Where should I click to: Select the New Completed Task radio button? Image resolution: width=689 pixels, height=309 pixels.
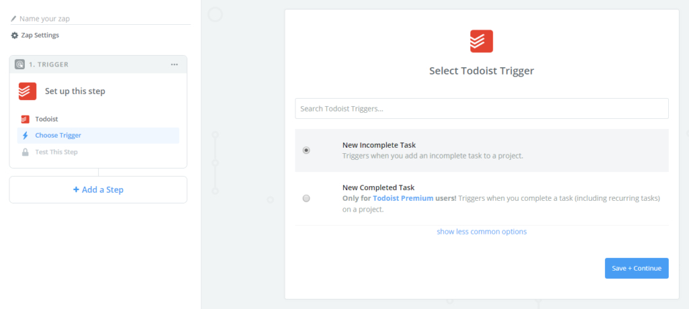(307, 198)
